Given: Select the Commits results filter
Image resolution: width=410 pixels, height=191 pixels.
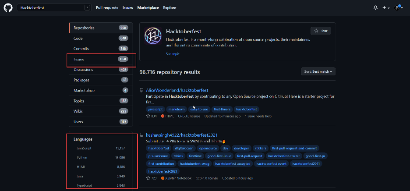Looking at the screenshot, I should [101, 49].
